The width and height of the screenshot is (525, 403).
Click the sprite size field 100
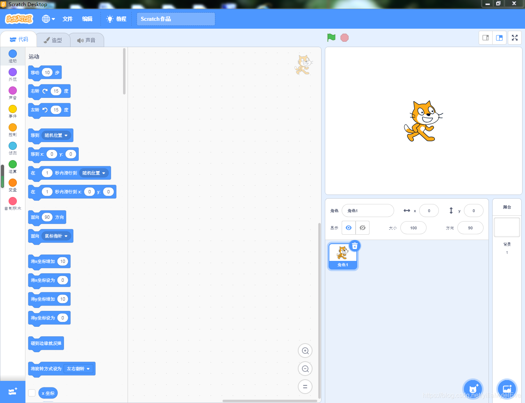coord(413,228)
